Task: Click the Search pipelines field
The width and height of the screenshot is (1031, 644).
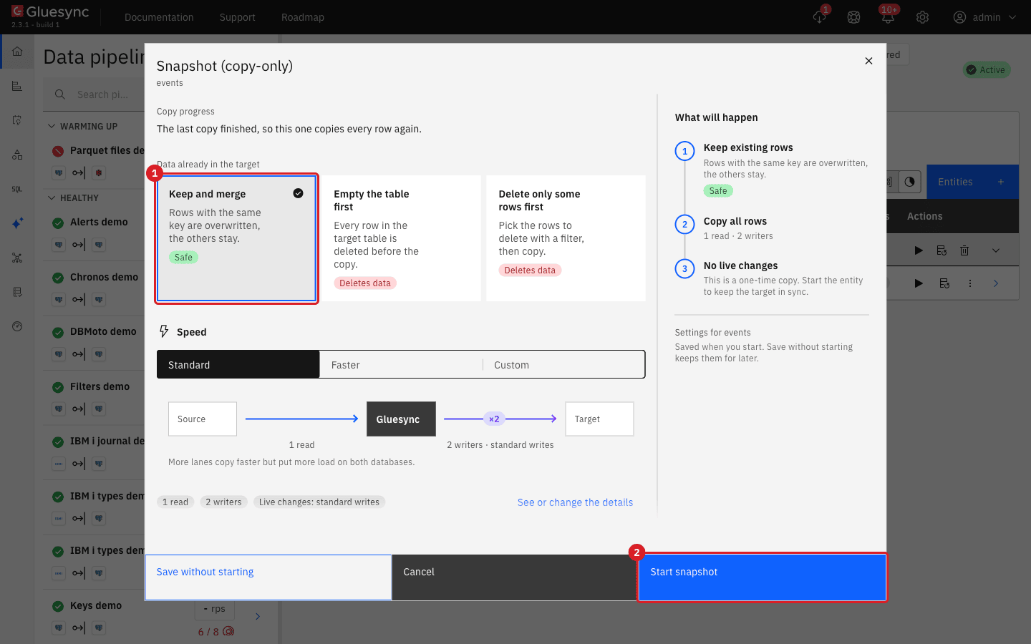Action: [x=95, y=94]
